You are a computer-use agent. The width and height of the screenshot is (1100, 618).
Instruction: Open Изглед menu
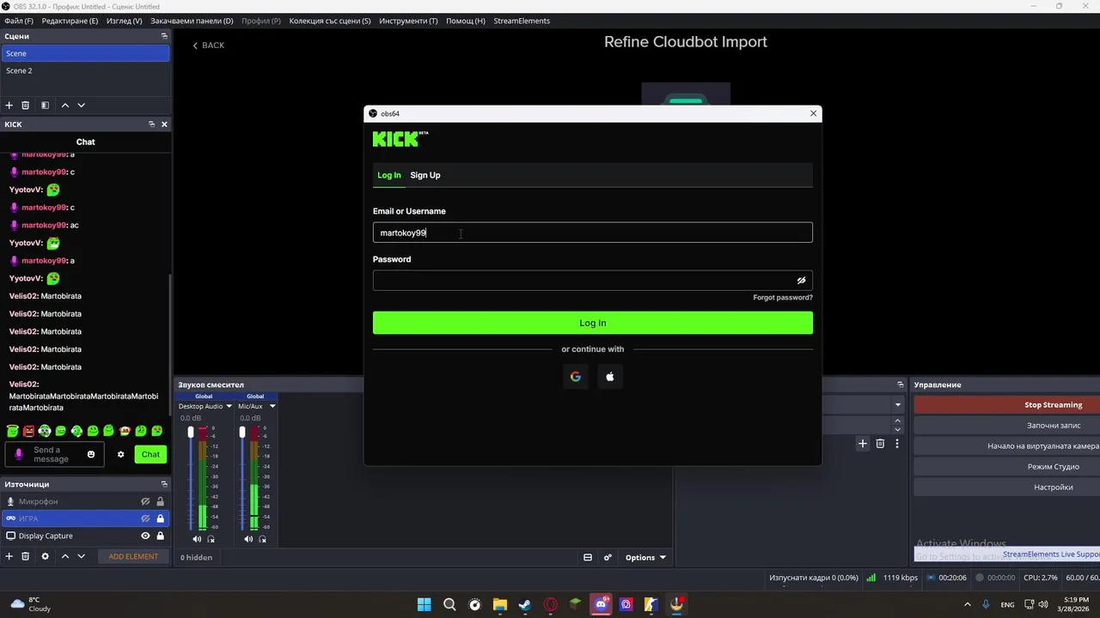click(125, 21)
